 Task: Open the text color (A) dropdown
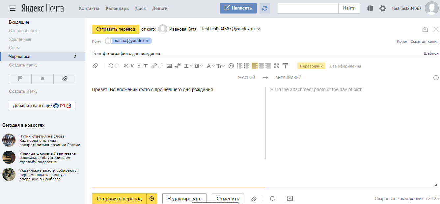click(210, 66)
